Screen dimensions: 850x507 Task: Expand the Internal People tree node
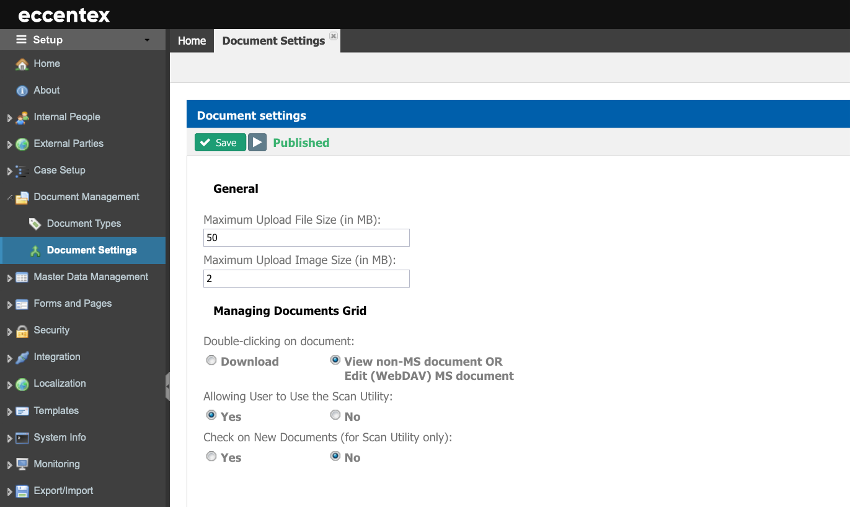[x=9, y=118]
